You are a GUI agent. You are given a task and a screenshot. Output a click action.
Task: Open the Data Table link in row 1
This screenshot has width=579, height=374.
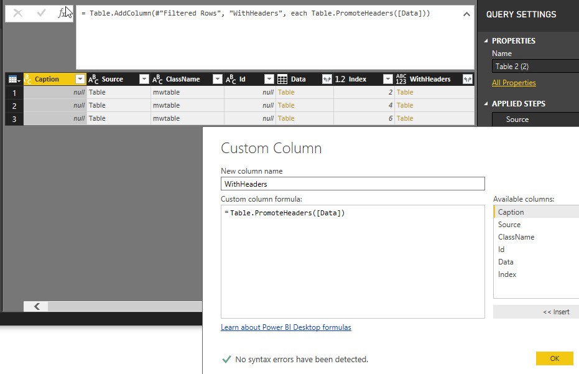(x=286, y=92)
